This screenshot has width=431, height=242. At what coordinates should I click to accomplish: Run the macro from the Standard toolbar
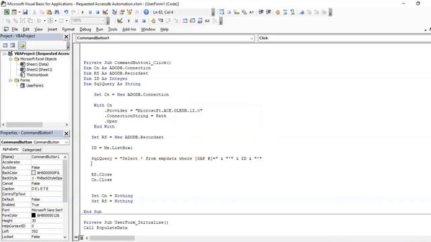[x=82, y=12]
